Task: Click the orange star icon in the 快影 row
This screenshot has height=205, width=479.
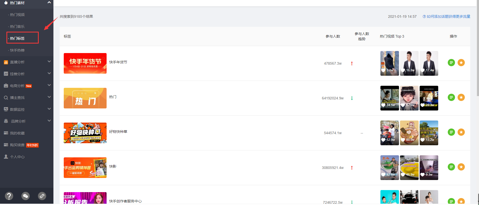Action: (461, 167)
